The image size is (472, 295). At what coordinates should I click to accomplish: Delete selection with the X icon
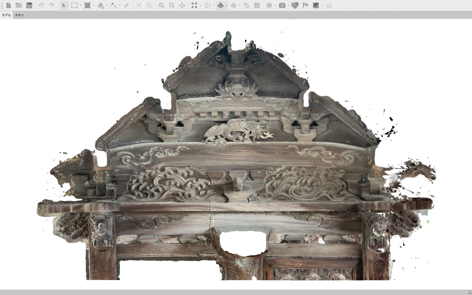point(139,5)
